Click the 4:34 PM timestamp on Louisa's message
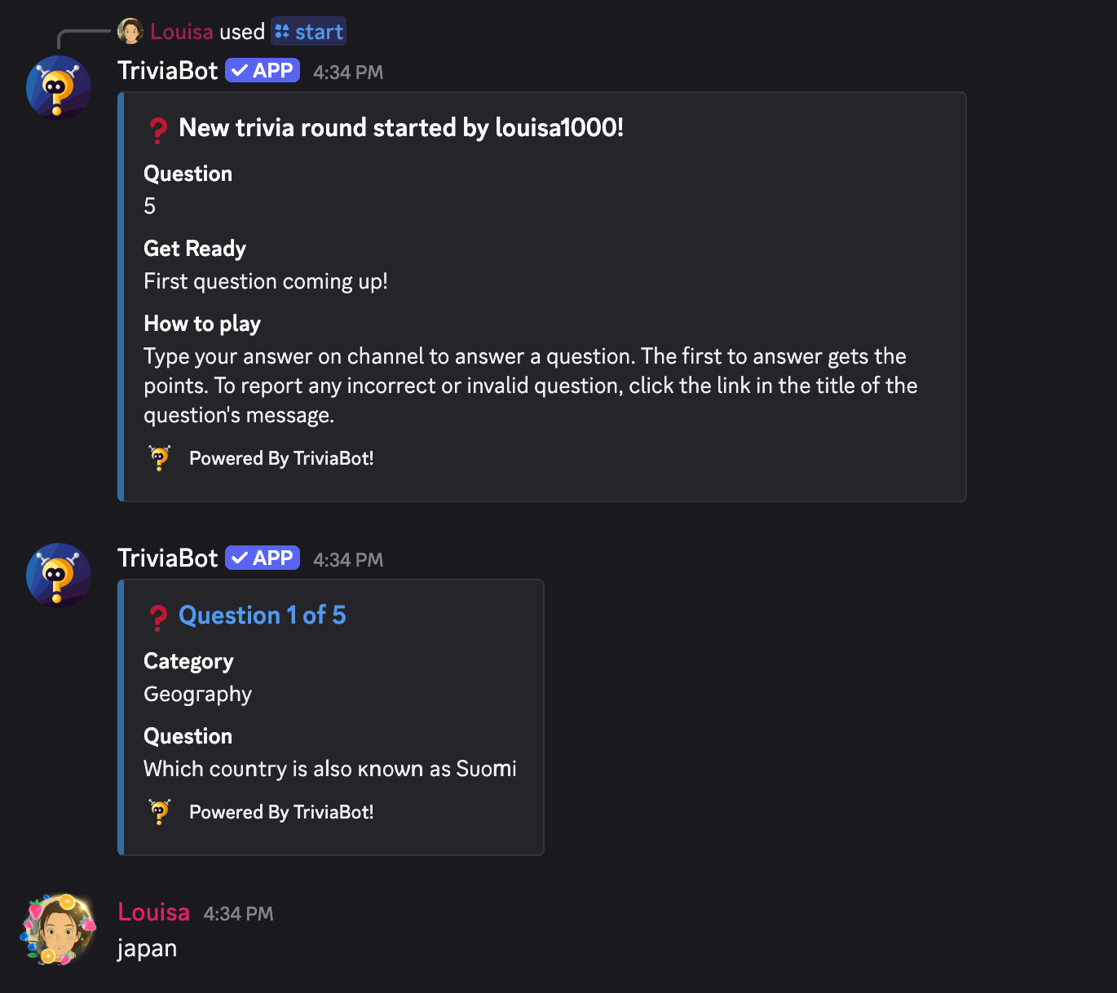 [238, 914]
